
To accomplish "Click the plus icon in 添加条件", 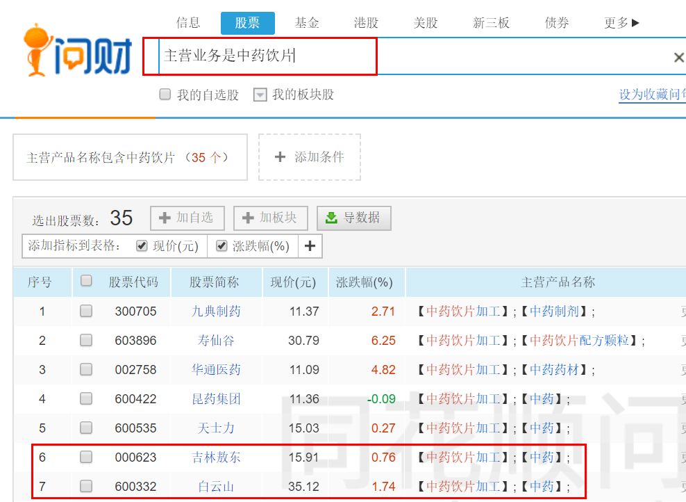I will [x=280, y=157].
